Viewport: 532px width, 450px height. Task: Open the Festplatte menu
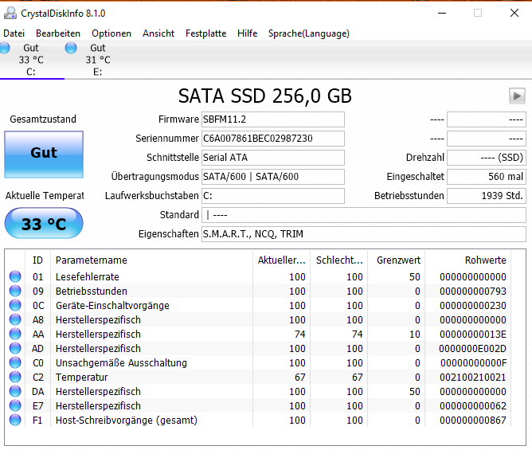[205, 33]
